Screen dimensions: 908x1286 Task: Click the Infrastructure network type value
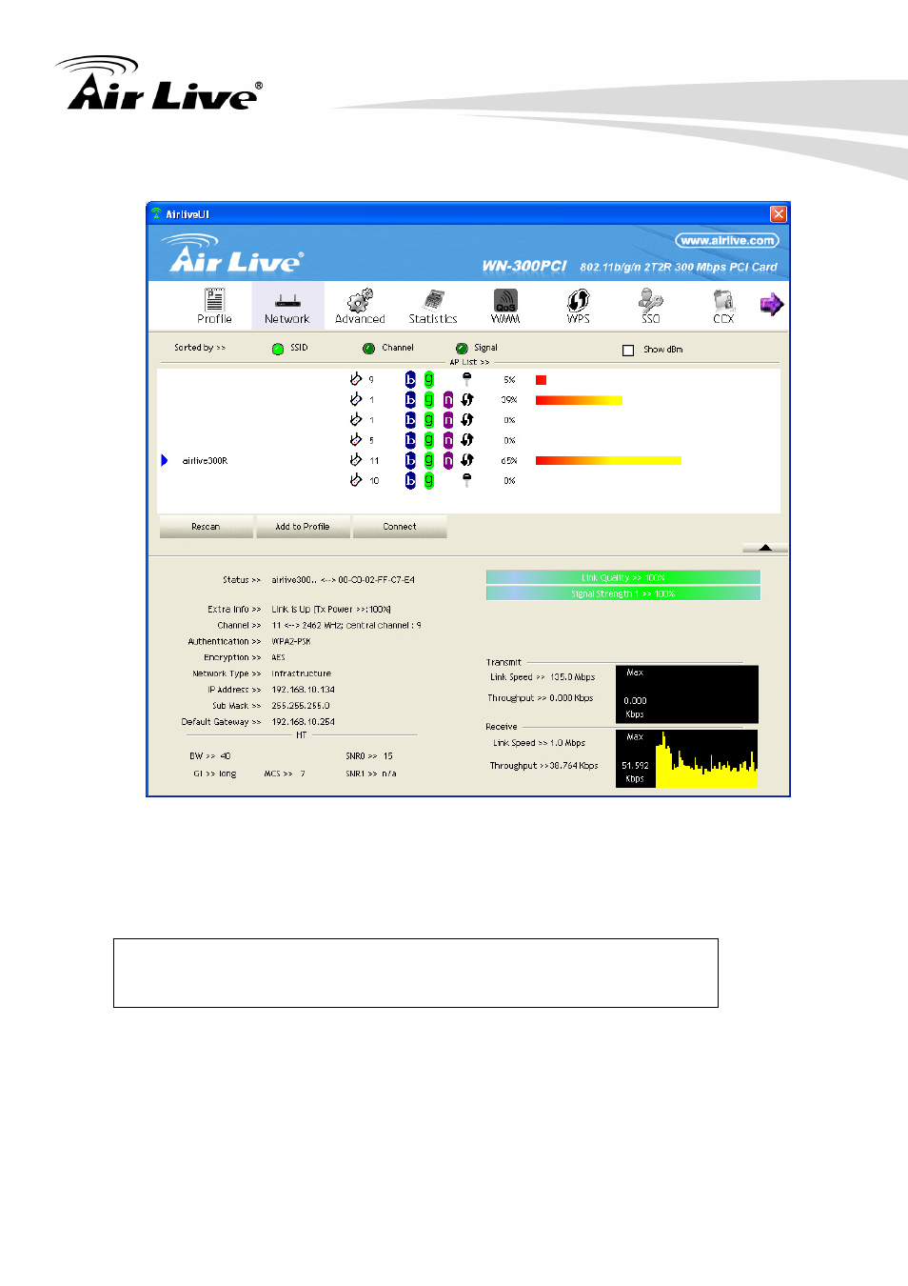tap(302, 673)
